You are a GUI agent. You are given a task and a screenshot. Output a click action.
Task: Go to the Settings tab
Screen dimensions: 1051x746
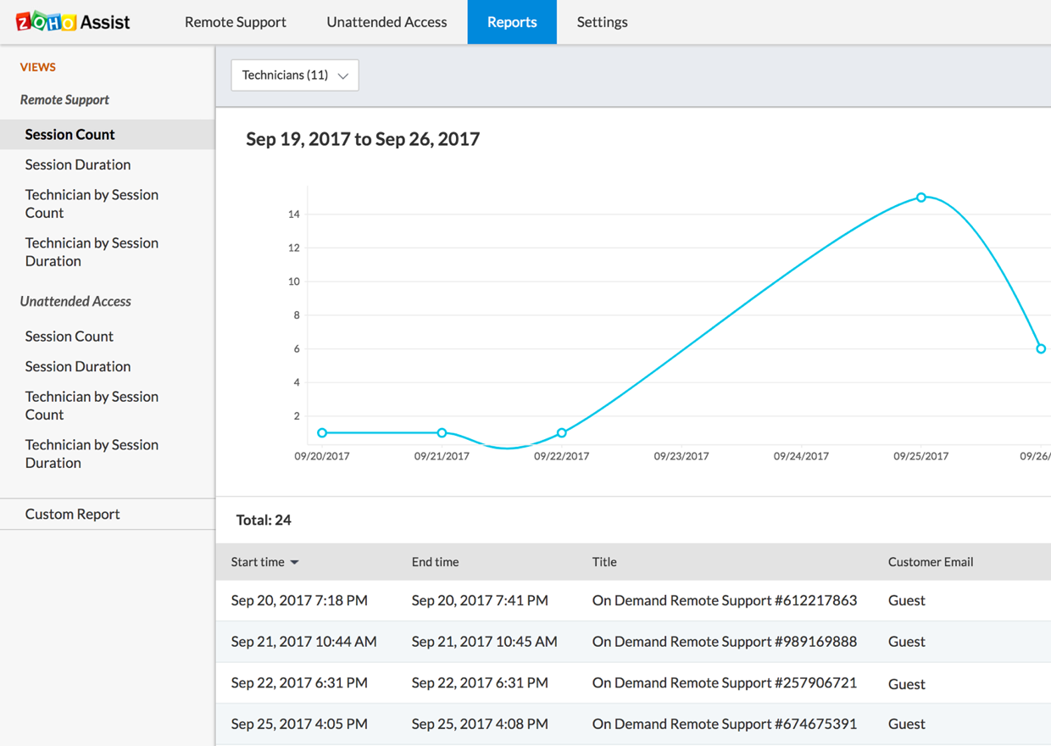(602, 22)
